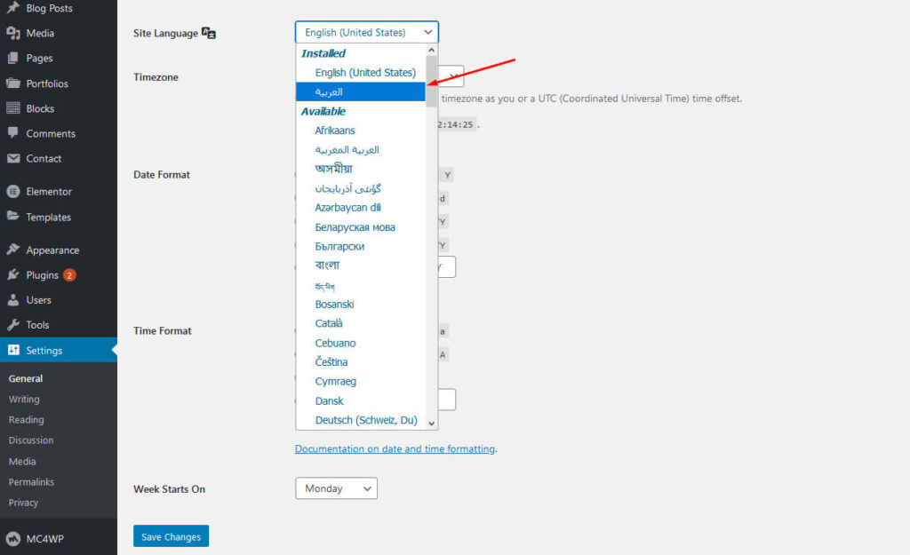Select the Elementor sidebar icon

[13, 191]
